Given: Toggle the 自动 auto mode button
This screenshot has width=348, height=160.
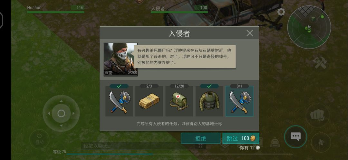Looking at the screenshot, I should click(x=39, y=139).
